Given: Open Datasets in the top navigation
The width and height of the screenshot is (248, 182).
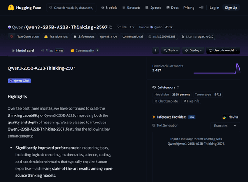Looking at the screenshot, I should [x=132, y=8].
